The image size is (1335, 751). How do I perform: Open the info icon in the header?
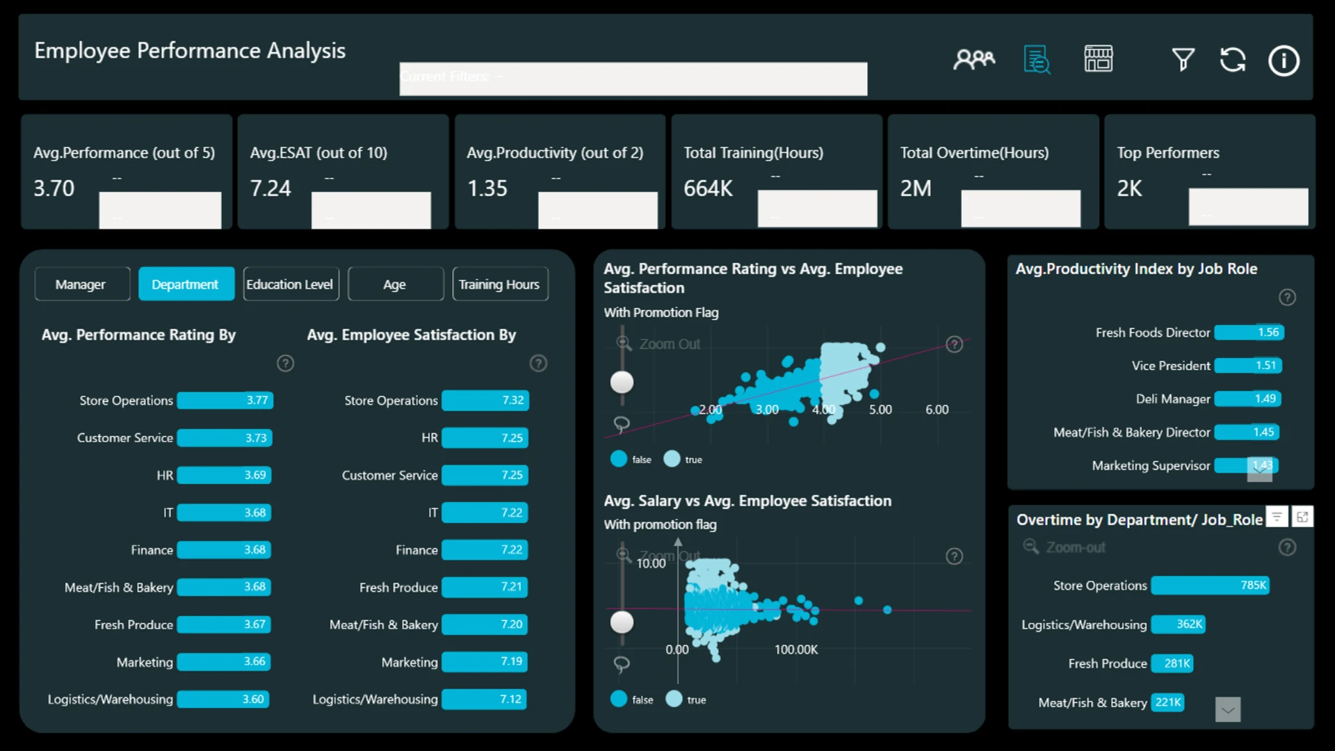[1284, 60]
